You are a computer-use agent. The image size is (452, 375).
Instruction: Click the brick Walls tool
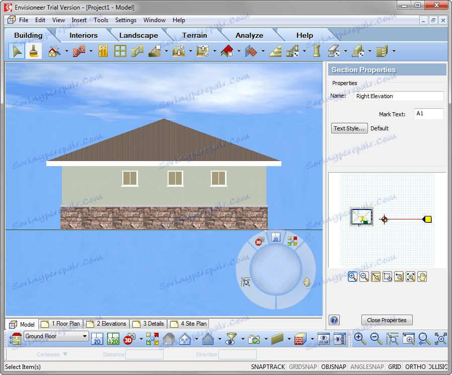pyautogui.click(x=79, y=51)
